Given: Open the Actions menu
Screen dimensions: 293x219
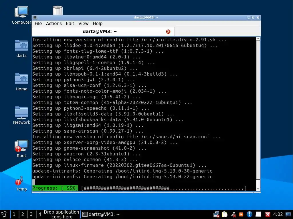Looking at the screenshot, I should tap(54, 23).
